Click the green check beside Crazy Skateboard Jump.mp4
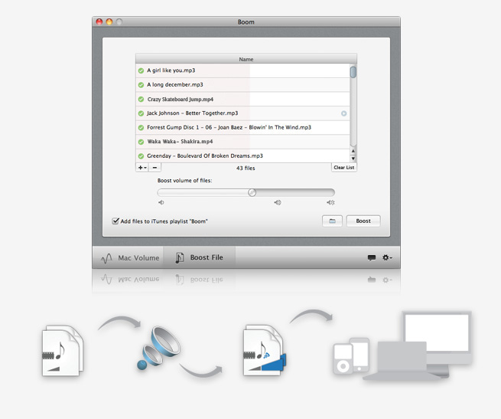Viewport: 501px width, 419px height. [x=141, y=100]
